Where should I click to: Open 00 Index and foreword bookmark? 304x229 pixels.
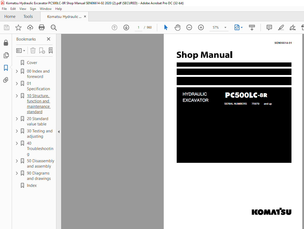pos(38,74)
